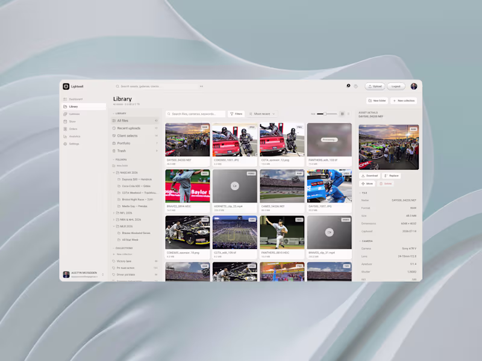Click the chart icon beside Analytics
Image resolution: width=482 pixels, height=361 pixels.
(x=65, y=137)
